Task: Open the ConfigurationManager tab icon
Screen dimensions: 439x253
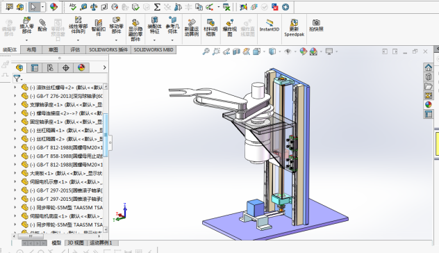Action: click(x=50, y=67)
